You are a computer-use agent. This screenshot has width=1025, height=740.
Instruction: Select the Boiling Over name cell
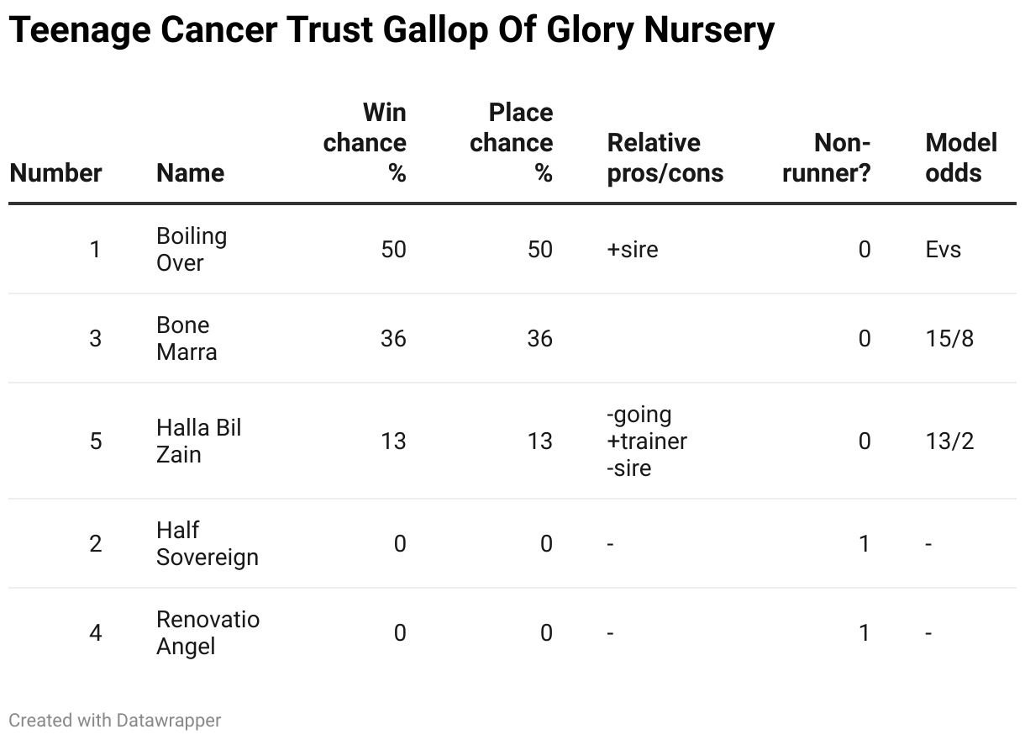tap(192, 250)
